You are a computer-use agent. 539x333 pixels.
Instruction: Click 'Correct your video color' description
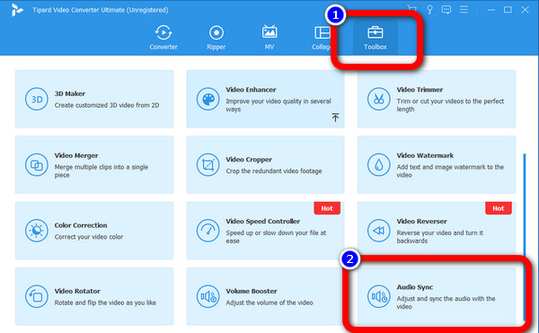89,237
